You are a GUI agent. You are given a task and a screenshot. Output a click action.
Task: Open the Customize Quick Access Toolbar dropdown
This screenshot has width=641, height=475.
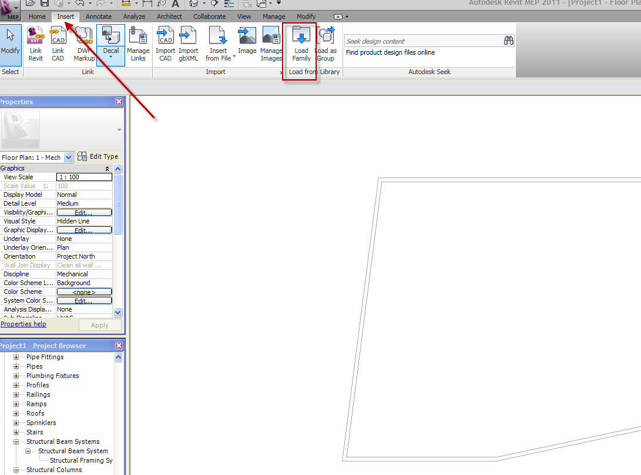coord(279,3)
